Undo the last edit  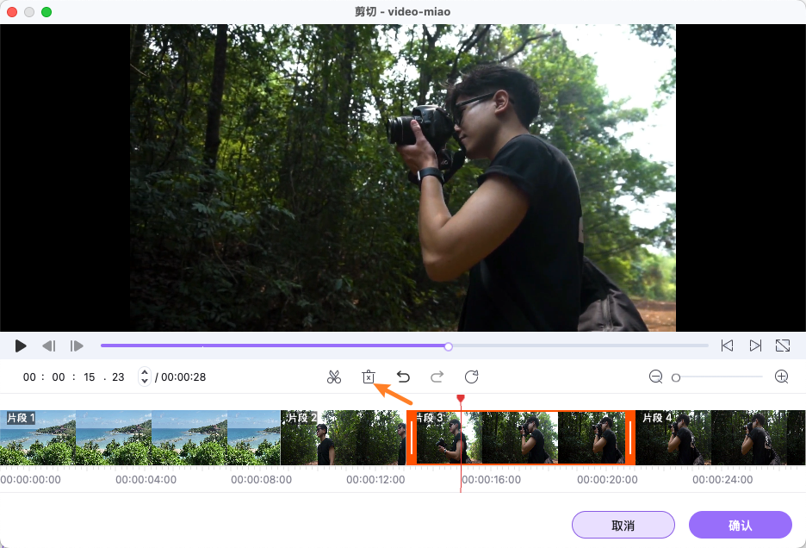pos(403,377)
